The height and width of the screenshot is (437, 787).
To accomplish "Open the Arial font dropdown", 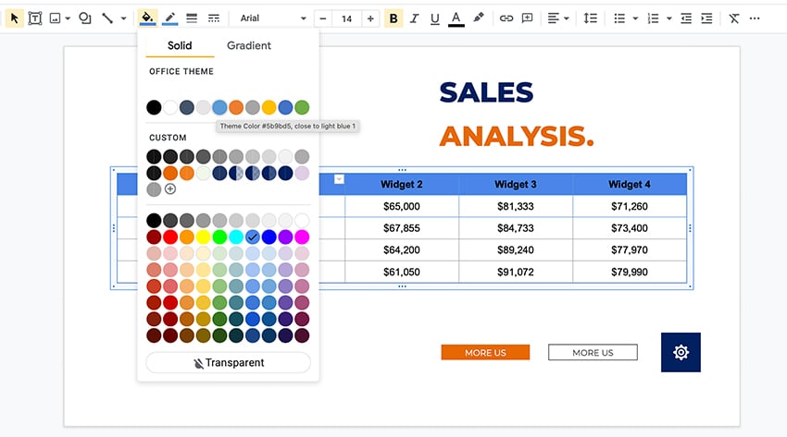I will click(272, 18).
